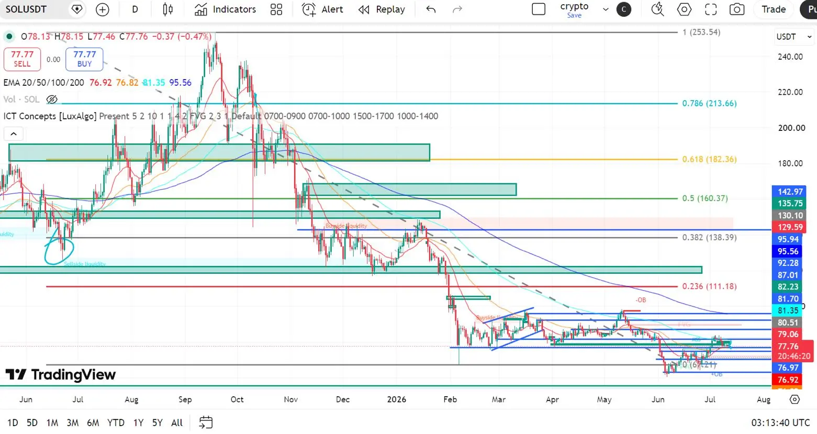Click the 0.5 (160.37) Fibonacci level label
This screenshot has height=434, width=817.
[704, 198]
